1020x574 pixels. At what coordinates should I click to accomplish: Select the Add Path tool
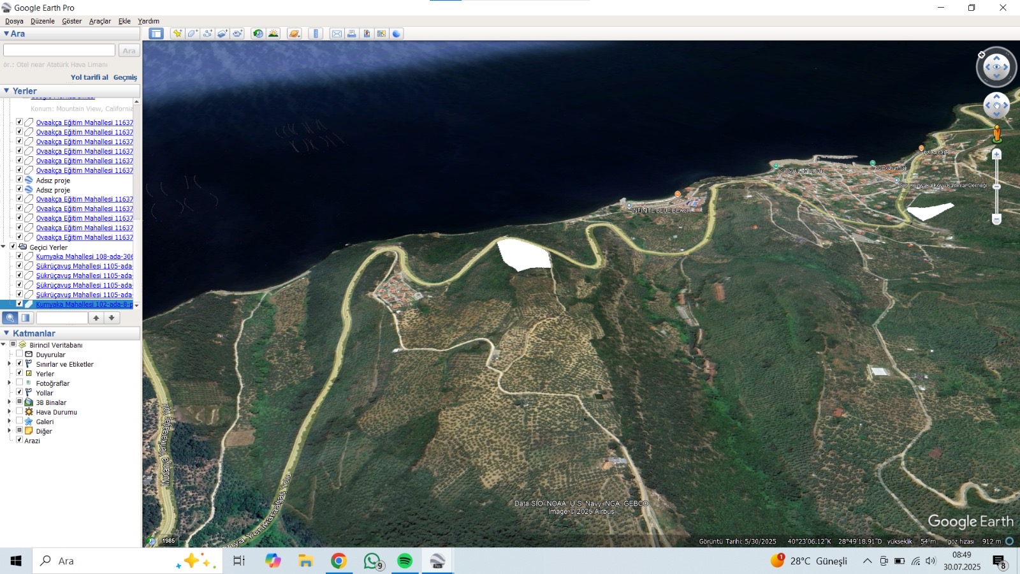[x=207, y=34]
